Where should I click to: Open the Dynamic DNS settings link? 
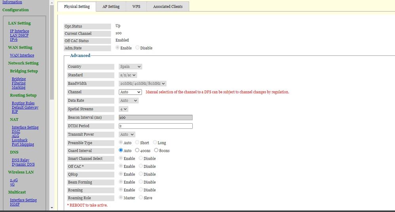(23, 164)
